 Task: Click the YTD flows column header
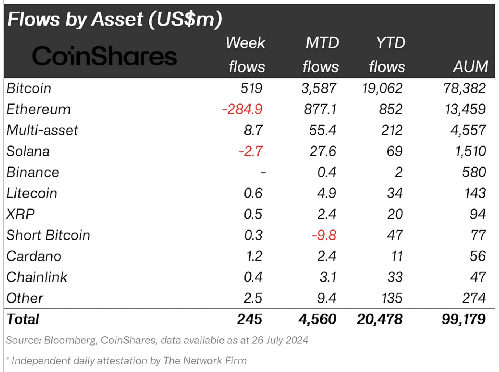(x=387, y=55)
